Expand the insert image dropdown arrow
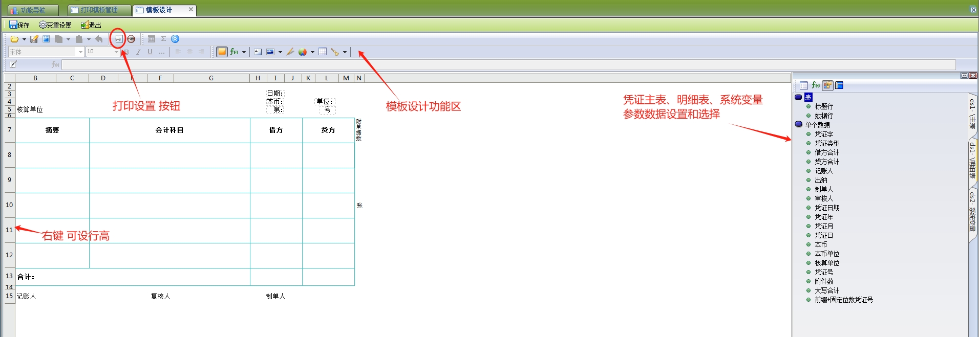Screen dimensions: 979x337 tap(280, 52)
